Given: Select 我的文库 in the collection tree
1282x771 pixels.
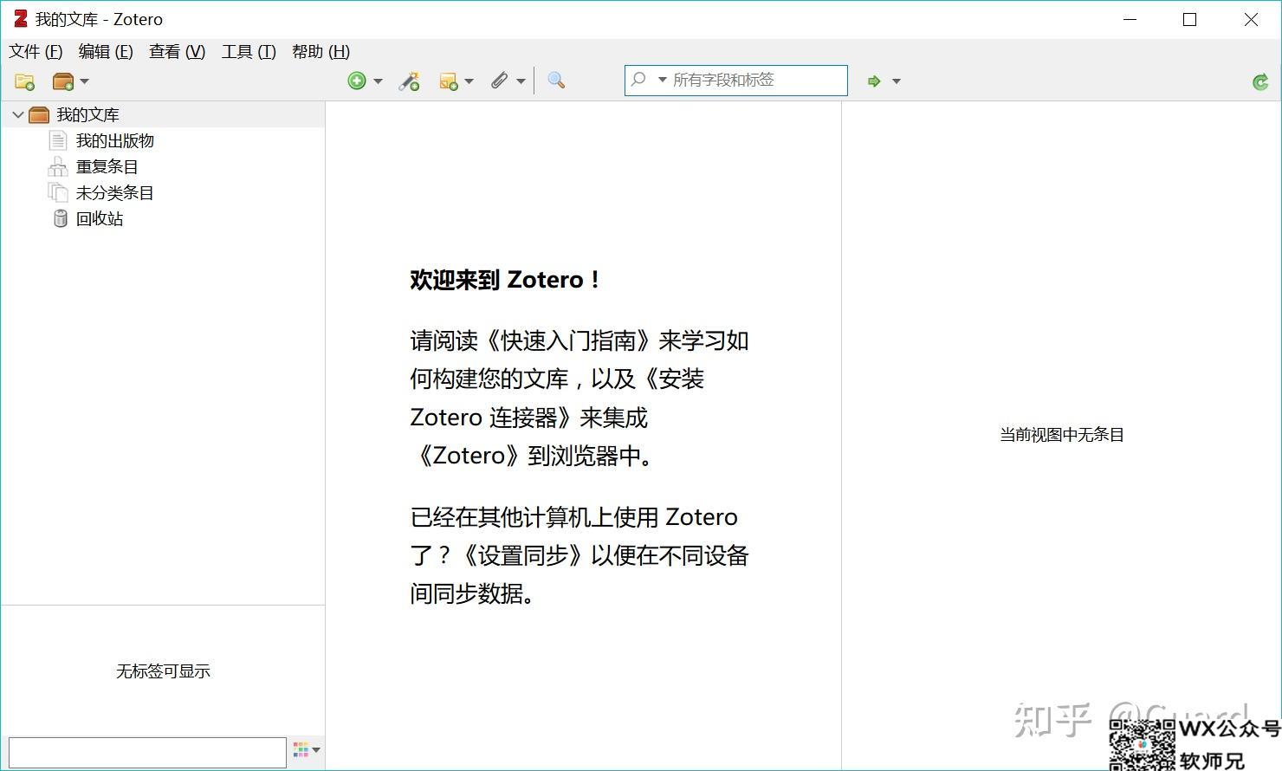Looking at the screenshot, I should point(87,114).
